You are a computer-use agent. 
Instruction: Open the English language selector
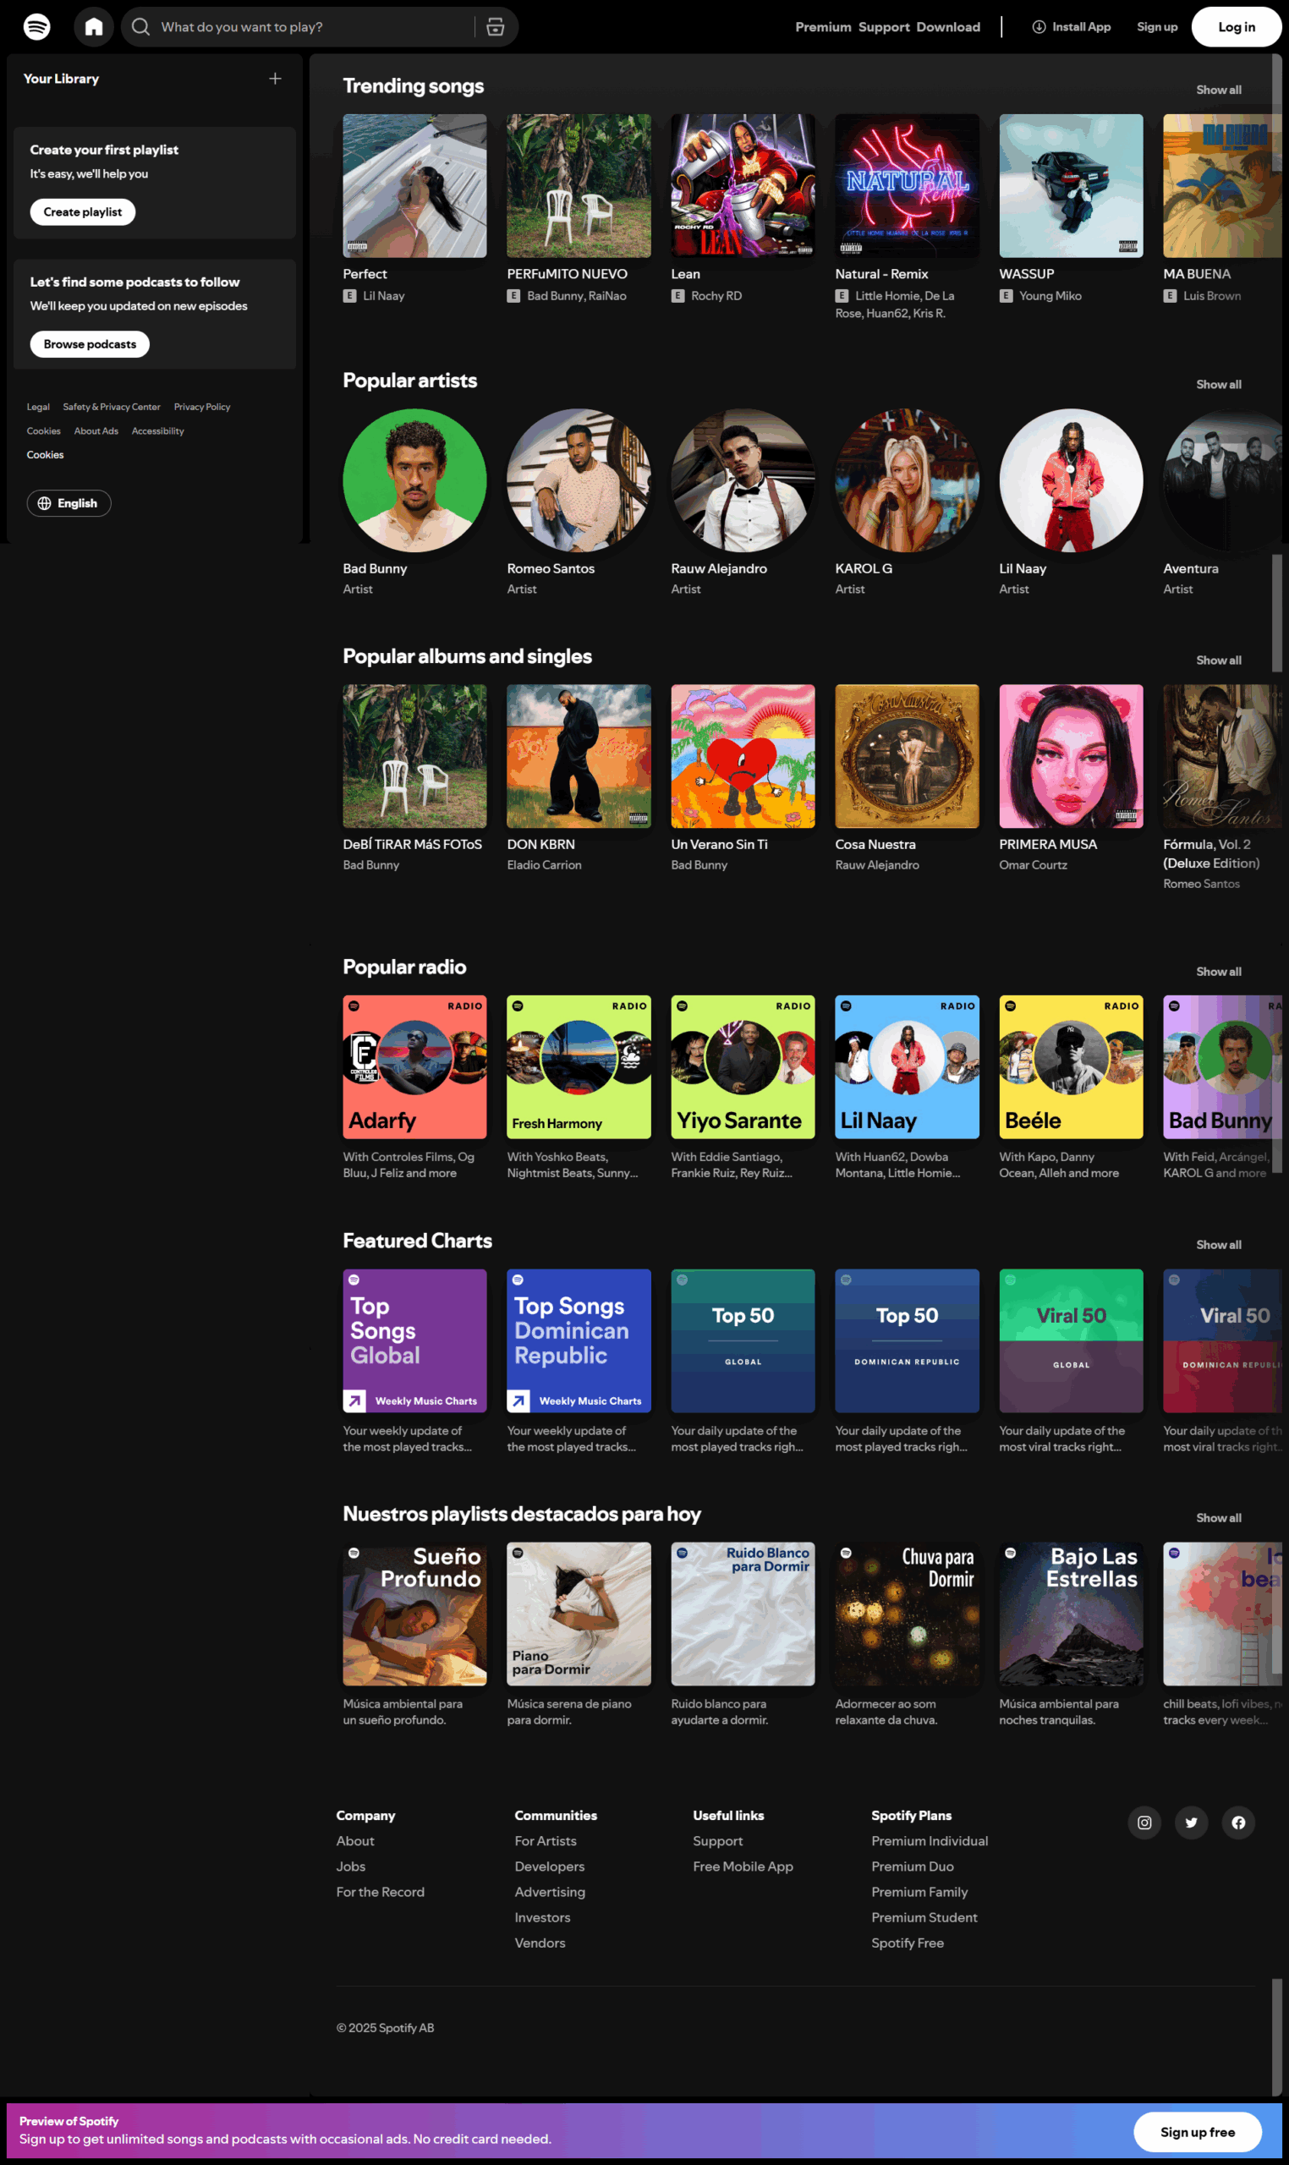click(69, 504)
